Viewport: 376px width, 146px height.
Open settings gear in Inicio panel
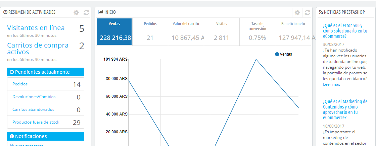[x=297, y=12]
